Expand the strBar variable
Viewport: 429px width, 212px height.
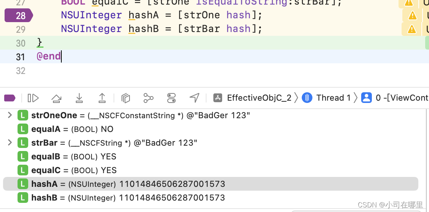point(10,143)
